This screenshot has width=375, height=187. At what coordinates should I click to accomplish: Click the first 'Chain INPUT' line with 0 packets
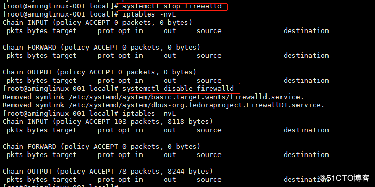click(x=97, y=23)
